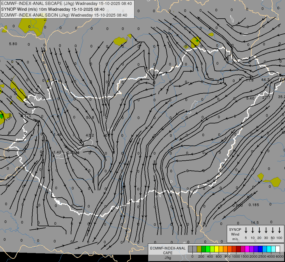Select the indigo swatch right of 2000

point(256,249)
